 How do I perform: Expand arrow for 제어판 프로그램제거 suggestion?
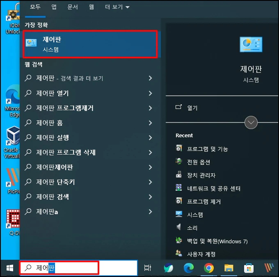[x=150, y=108]
